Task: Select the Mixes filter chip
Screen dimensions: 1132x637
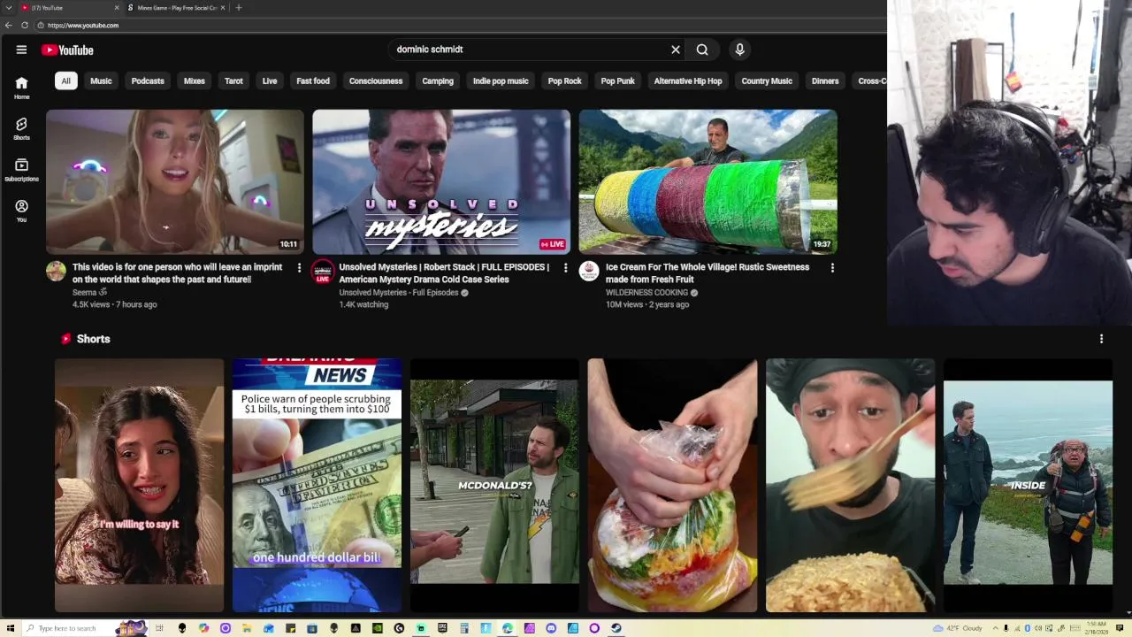Action: [x=195, y=81]
